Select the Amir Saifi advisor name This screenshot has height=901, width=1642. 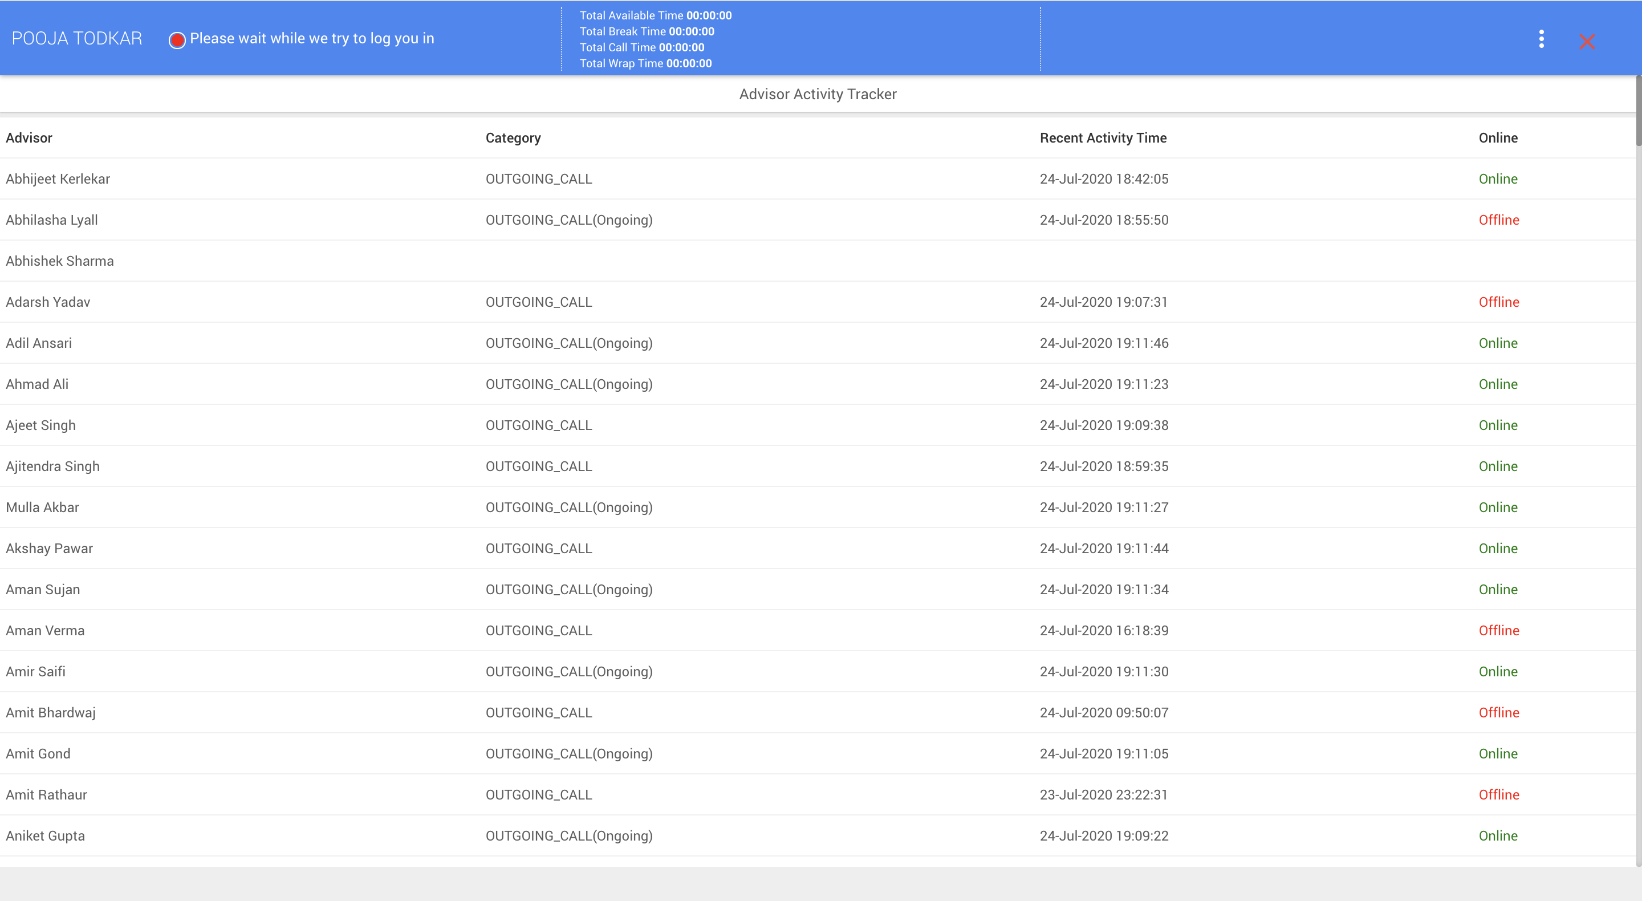click(x=36, y=671)
